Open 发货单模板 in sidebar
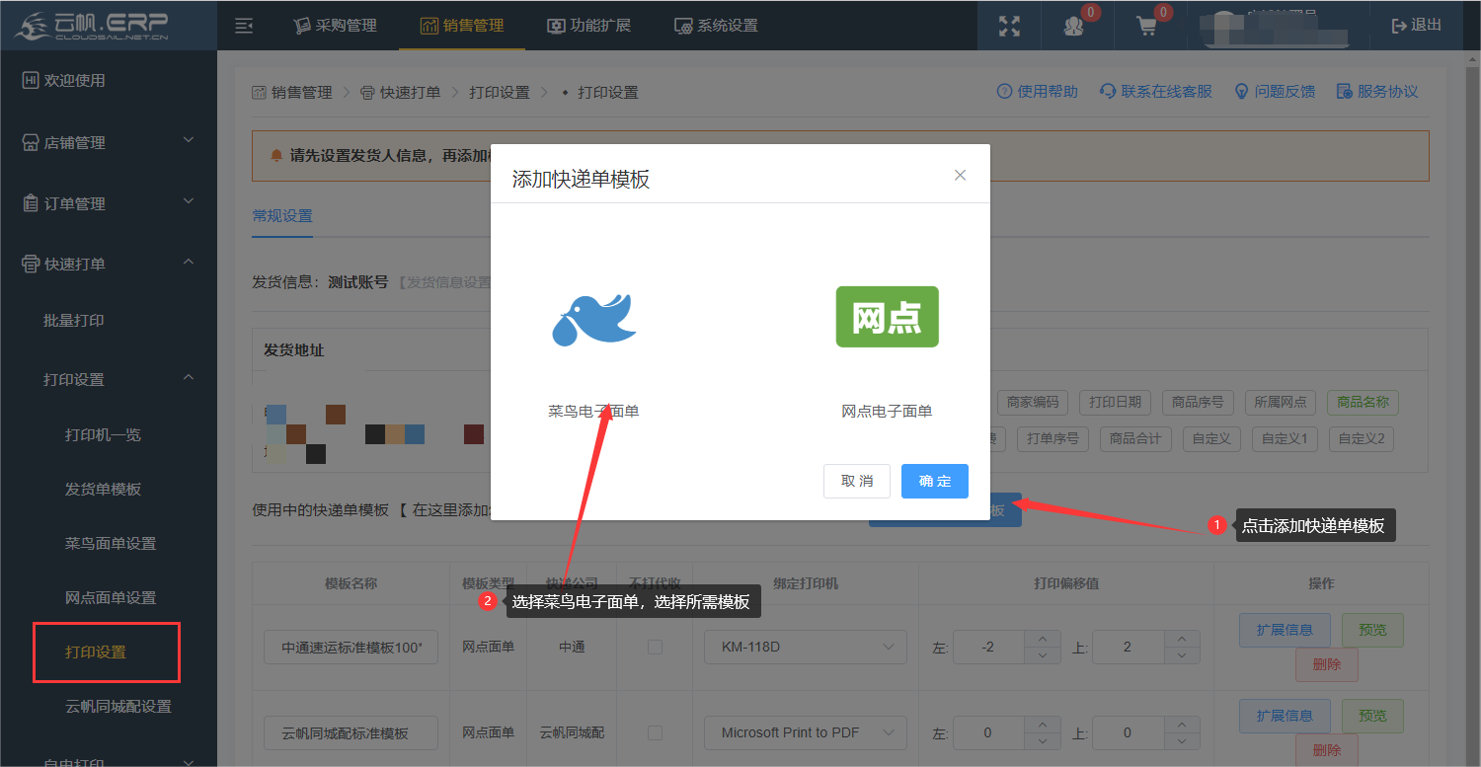Viewport: 1481px width, 767px height. pyautogui.click(x=103, y=489)
